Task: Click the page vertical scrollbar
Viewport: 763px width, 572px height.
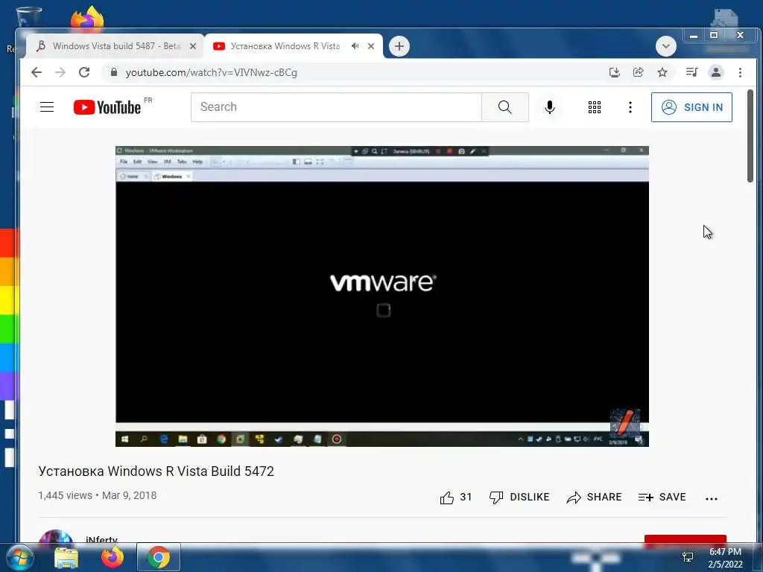Action: [x=750, y=136]
